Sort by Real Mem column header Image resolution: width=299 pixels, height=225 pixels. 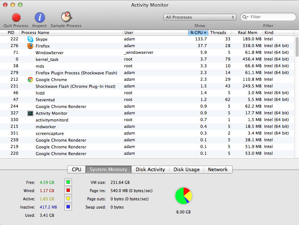coord(247,33)
